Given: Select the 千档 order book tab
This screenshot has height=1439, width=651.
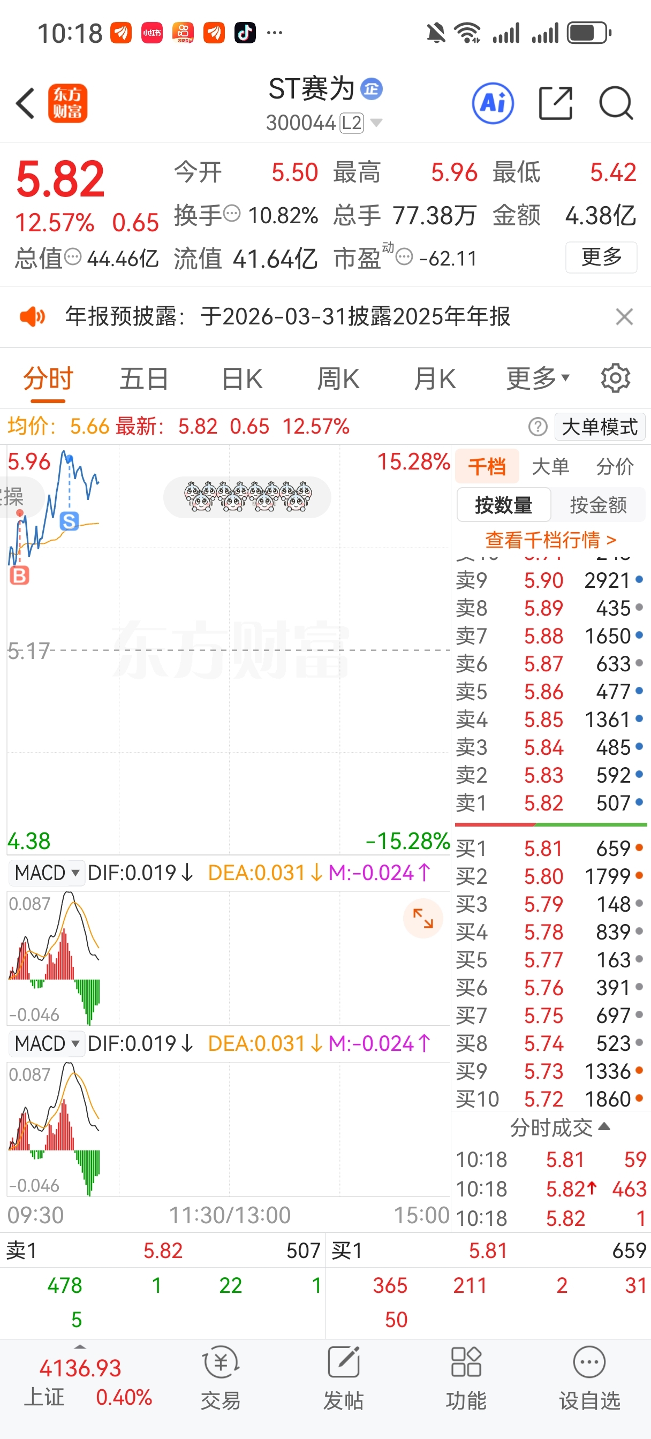Looking at the screenshot, I should [x=487, y=466].
